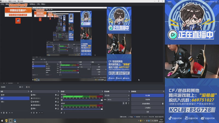This screenshot has height=123, width=219.
Task: Move scene up with Scenes panel up arrow
Action: click(x=10, y=113)
